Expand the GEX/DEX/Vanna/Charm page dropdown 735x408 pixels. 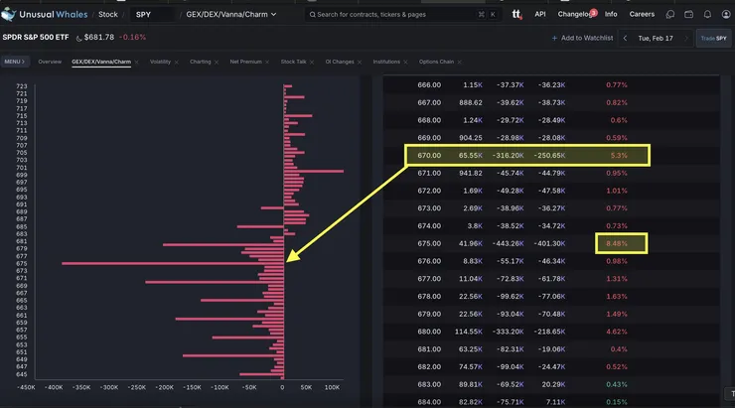(x=231, y=15)
